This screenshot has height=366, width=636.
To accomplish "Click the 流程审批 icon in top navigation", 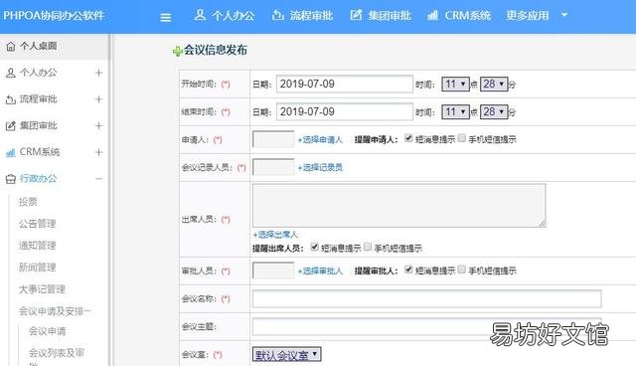I will tap(278, 16).
